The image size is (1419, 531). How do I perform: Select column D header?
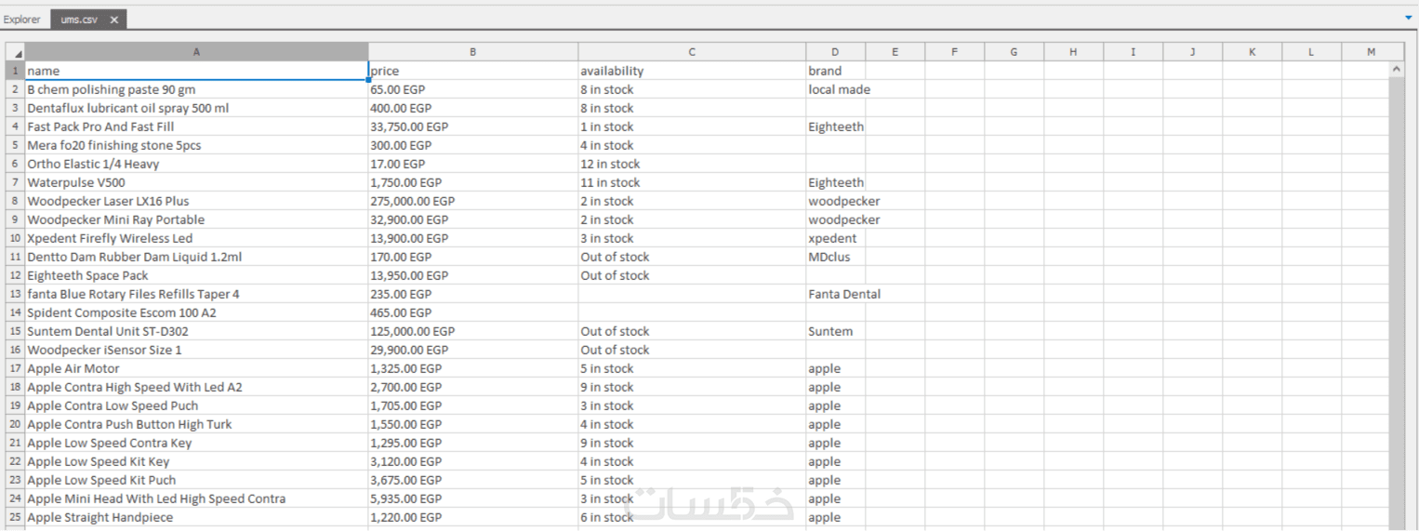(835, 52)
